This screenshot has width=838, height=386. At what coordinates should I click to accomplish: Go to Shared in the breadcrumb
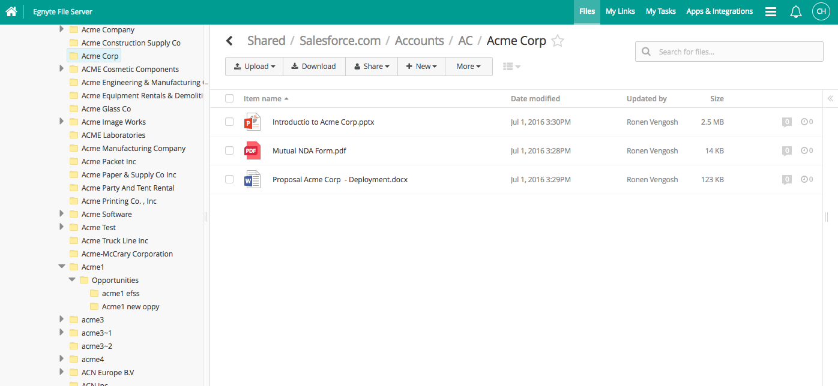click(x=267, y=41)
